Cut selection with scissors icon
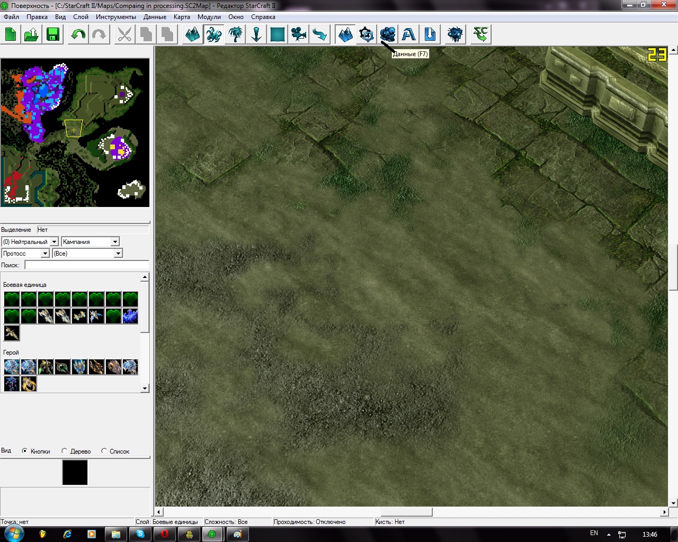Viewport: 678px width, 542px height. click(124, 34)
